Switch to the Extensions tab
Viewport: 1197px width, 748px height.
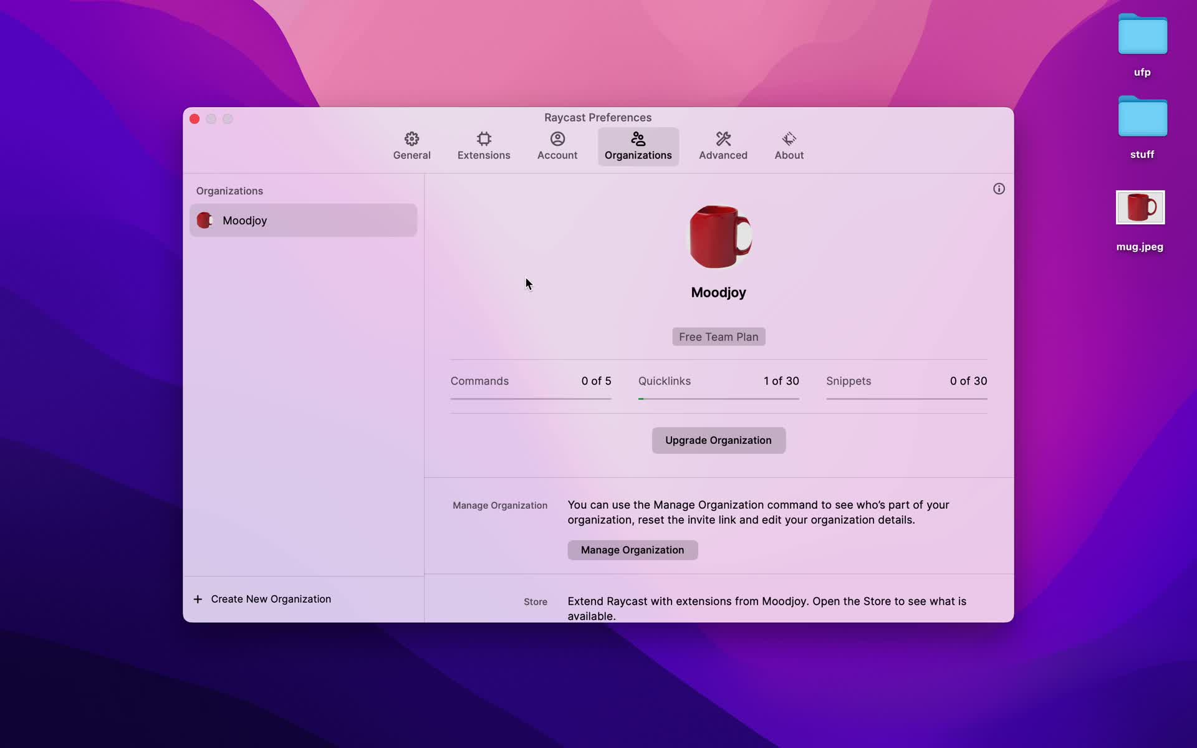(484, 146)
